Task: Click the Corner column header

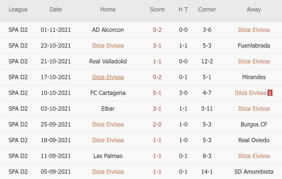Action: 207,10
